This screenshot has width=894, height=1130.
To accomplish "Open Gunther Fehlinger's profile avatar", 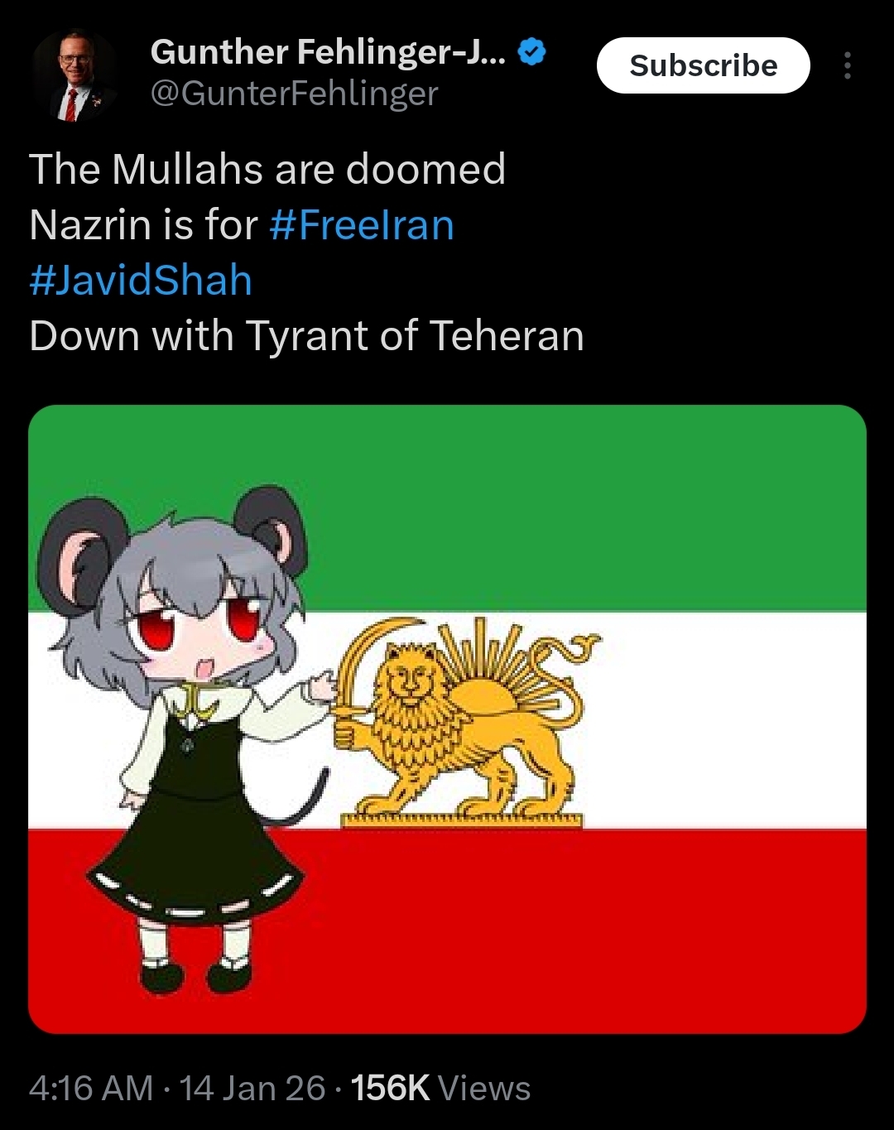I will (74, 76).
